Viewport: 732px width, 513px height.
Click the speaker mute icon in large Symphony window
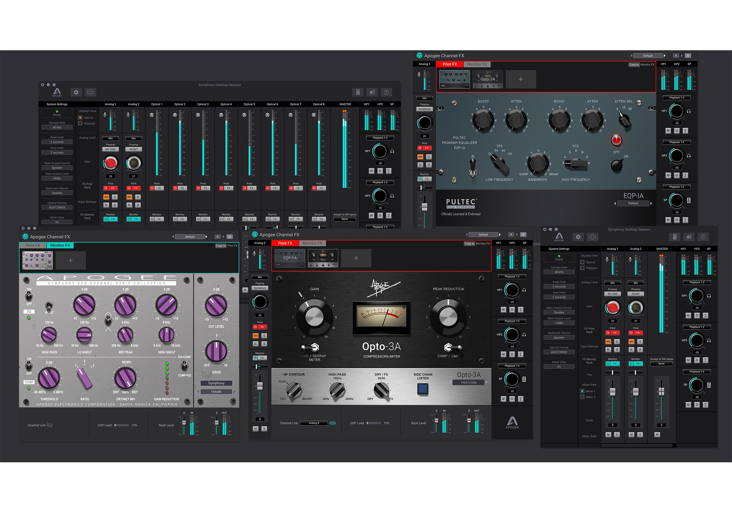click(x=372, y=92)
